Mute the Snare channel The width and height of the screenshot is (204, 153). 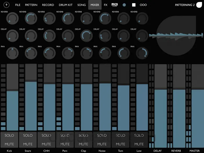tap(28, 144)
